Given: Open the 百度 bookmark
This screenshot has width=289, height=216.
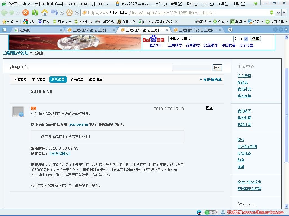Looking at the screenshot, I should [44, 22].
